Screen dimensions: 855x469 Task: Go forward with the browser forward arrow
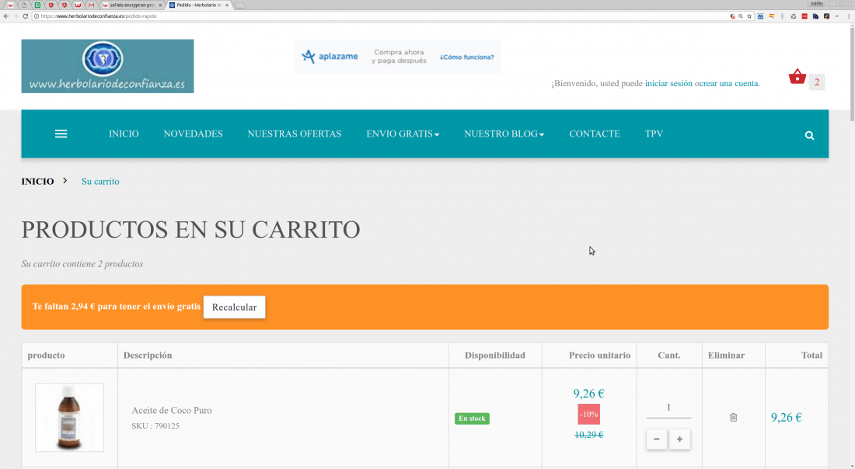[16, 16]
